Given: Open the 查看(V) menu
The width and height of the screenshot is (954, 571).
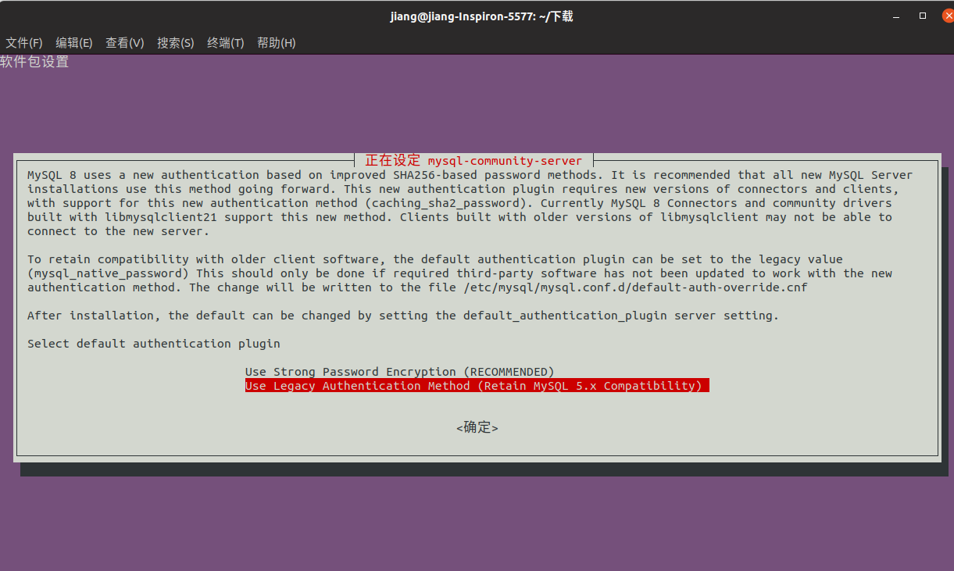Looking at the screenshot, I should coord(124,43).
